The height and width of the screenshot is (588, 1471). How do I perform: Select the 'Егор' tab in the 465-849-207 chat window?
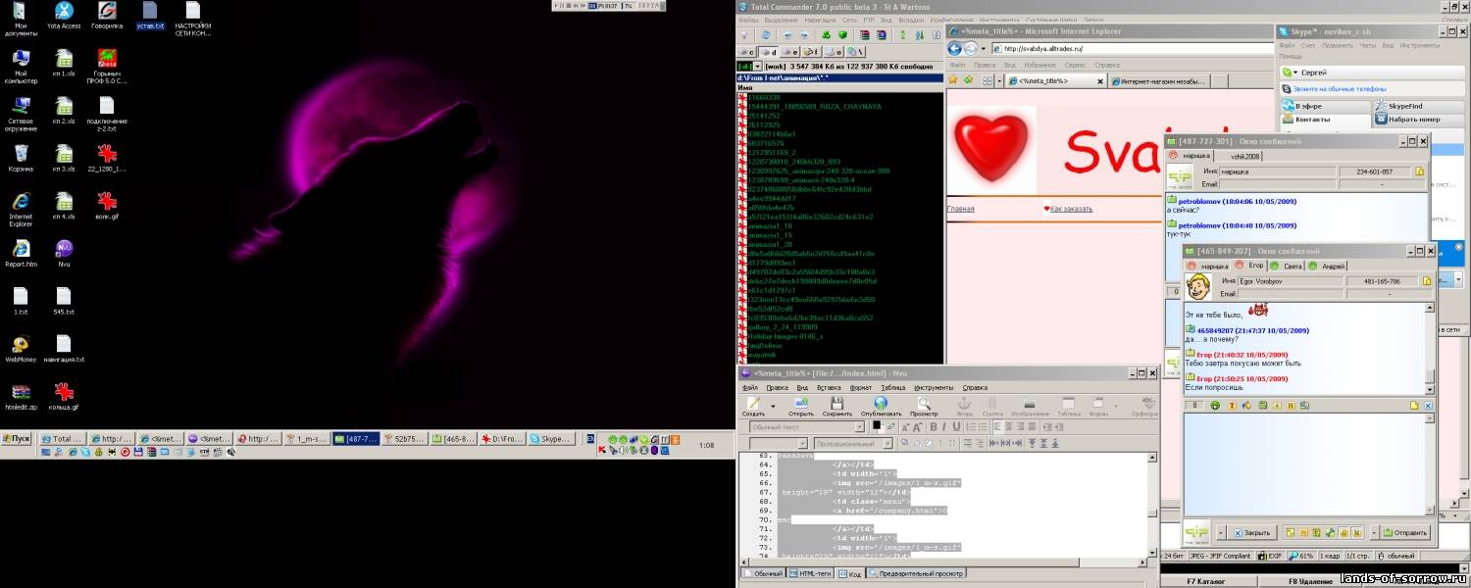(x=1247, y=266)
